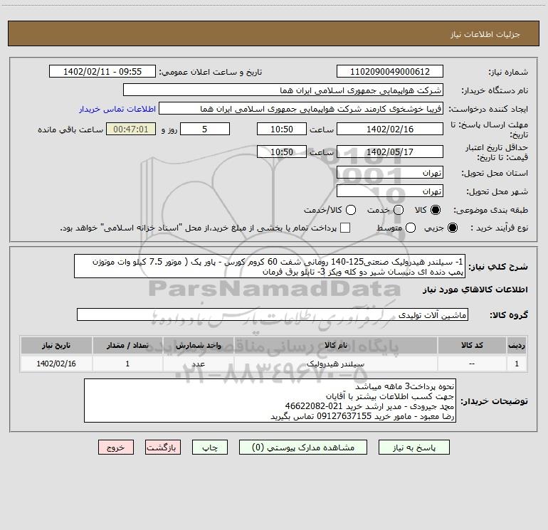Click the buyer organization name field
This screenshot has width=548, height=530.
click(x=283, y=90)
